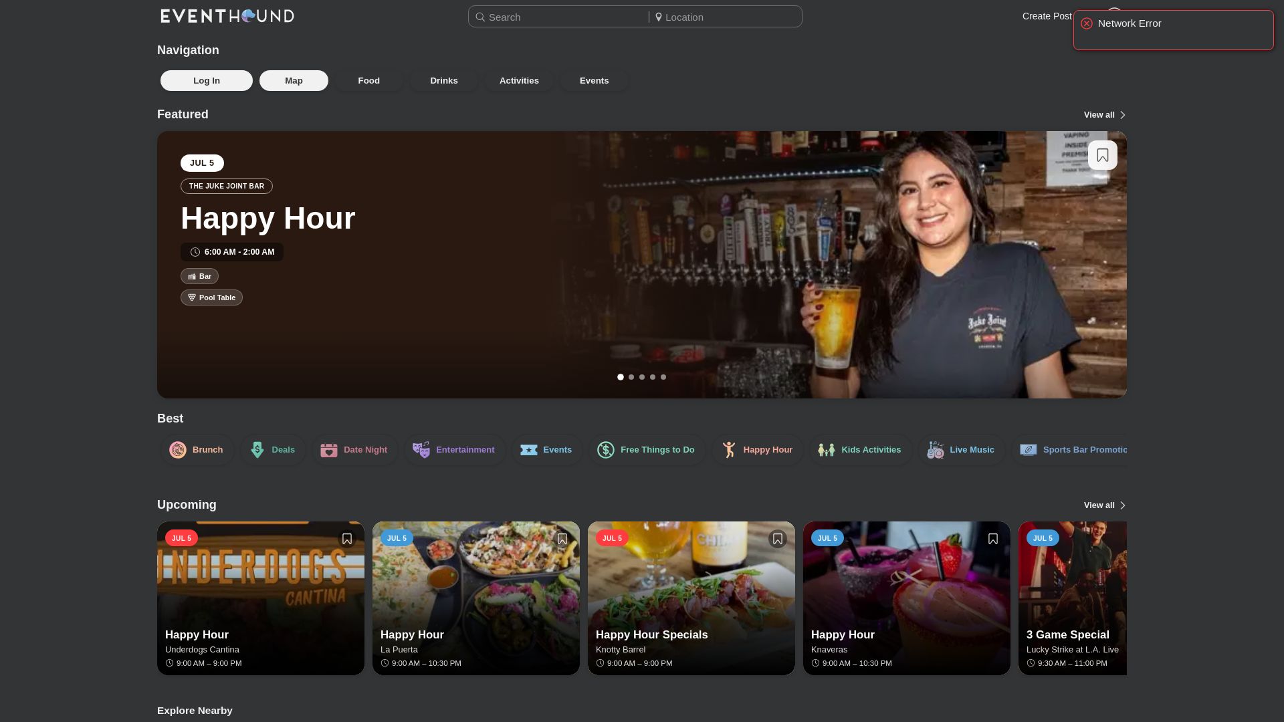The width and height of the screenshot is (1284, 722).
Task: Click the Log In button
Action: tap(207, 81)
